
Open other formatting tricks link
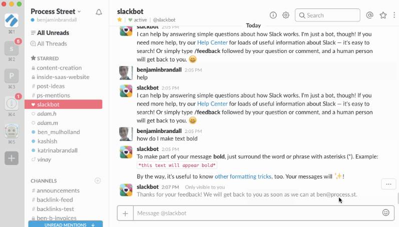[243, 176]
